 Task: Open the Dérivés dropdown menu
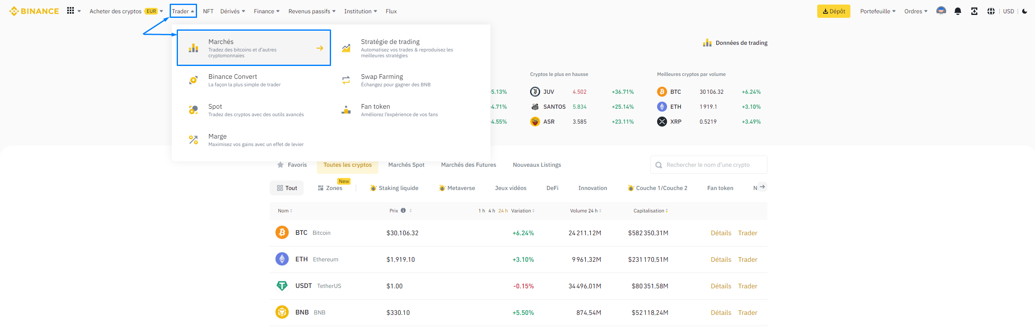[x=232, y=11]
